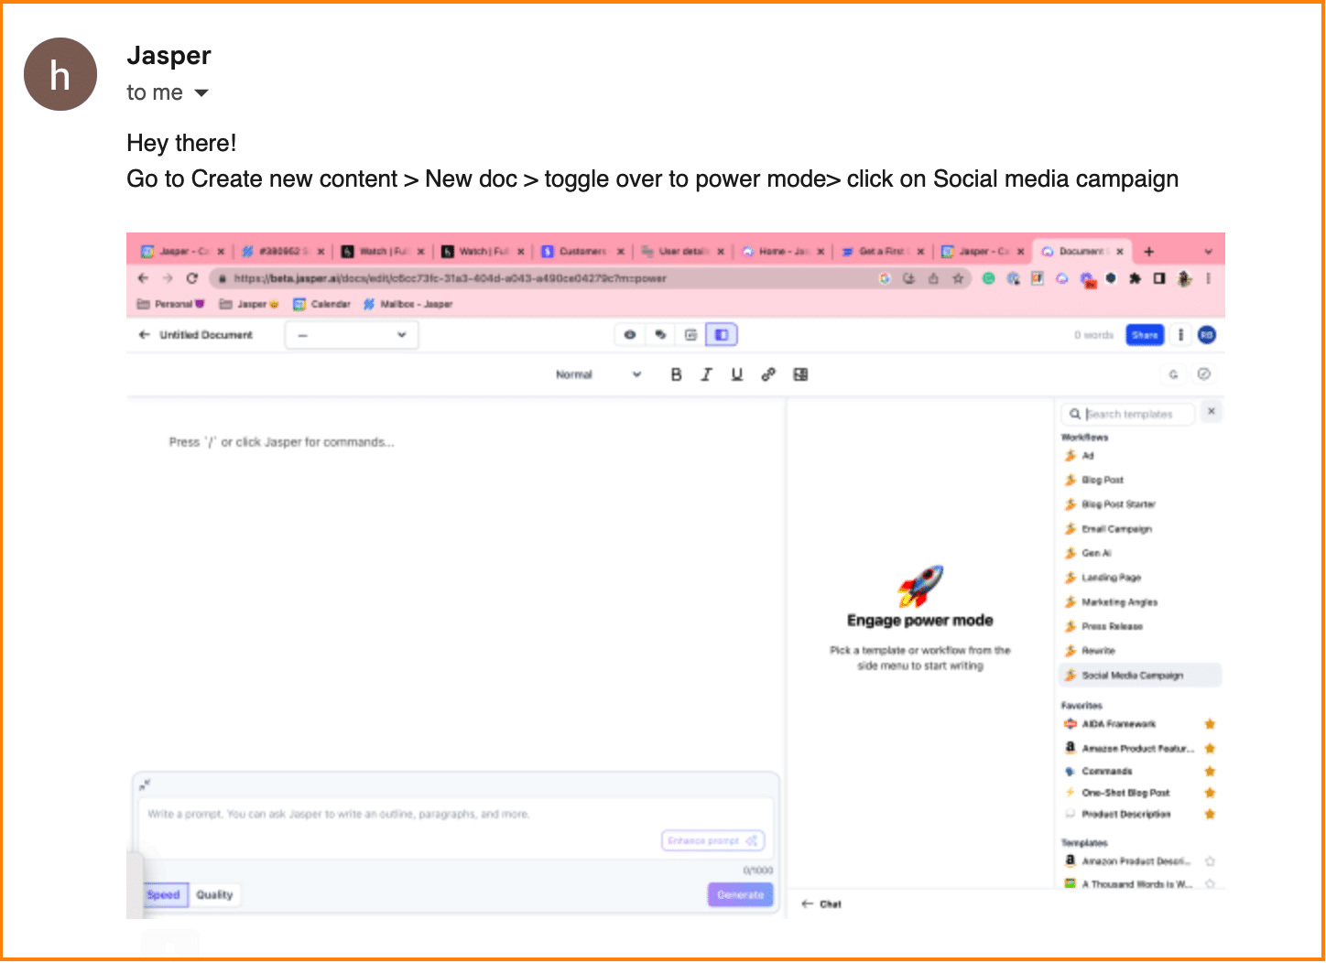The height and width of the screenshot is (963, 1326).
Task: Select the third document view mode icon
Action: tap(690, 335)
